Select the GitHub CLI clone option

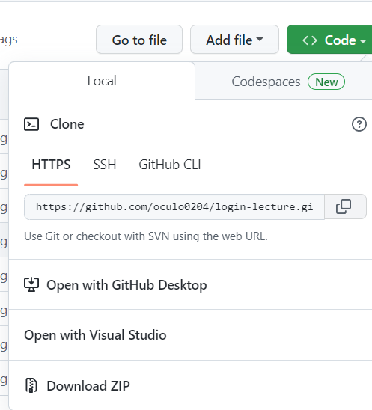[170, 165]
